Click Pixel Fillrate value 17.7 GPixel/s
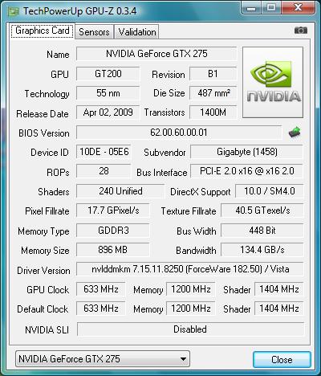Viewport: 321px width, 376px height. tap(113, 210)
